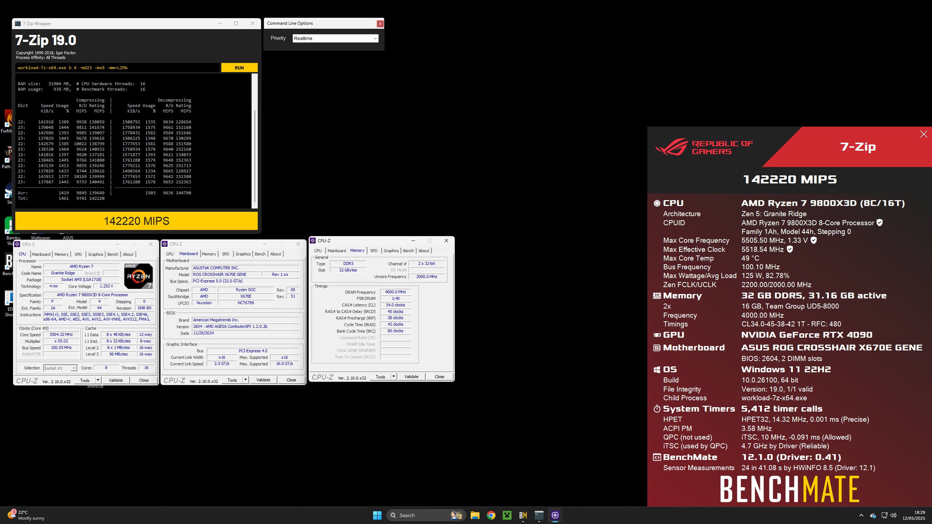Click Close button in middle CPU-Z window
932x524 pixels.
(291, 380)
